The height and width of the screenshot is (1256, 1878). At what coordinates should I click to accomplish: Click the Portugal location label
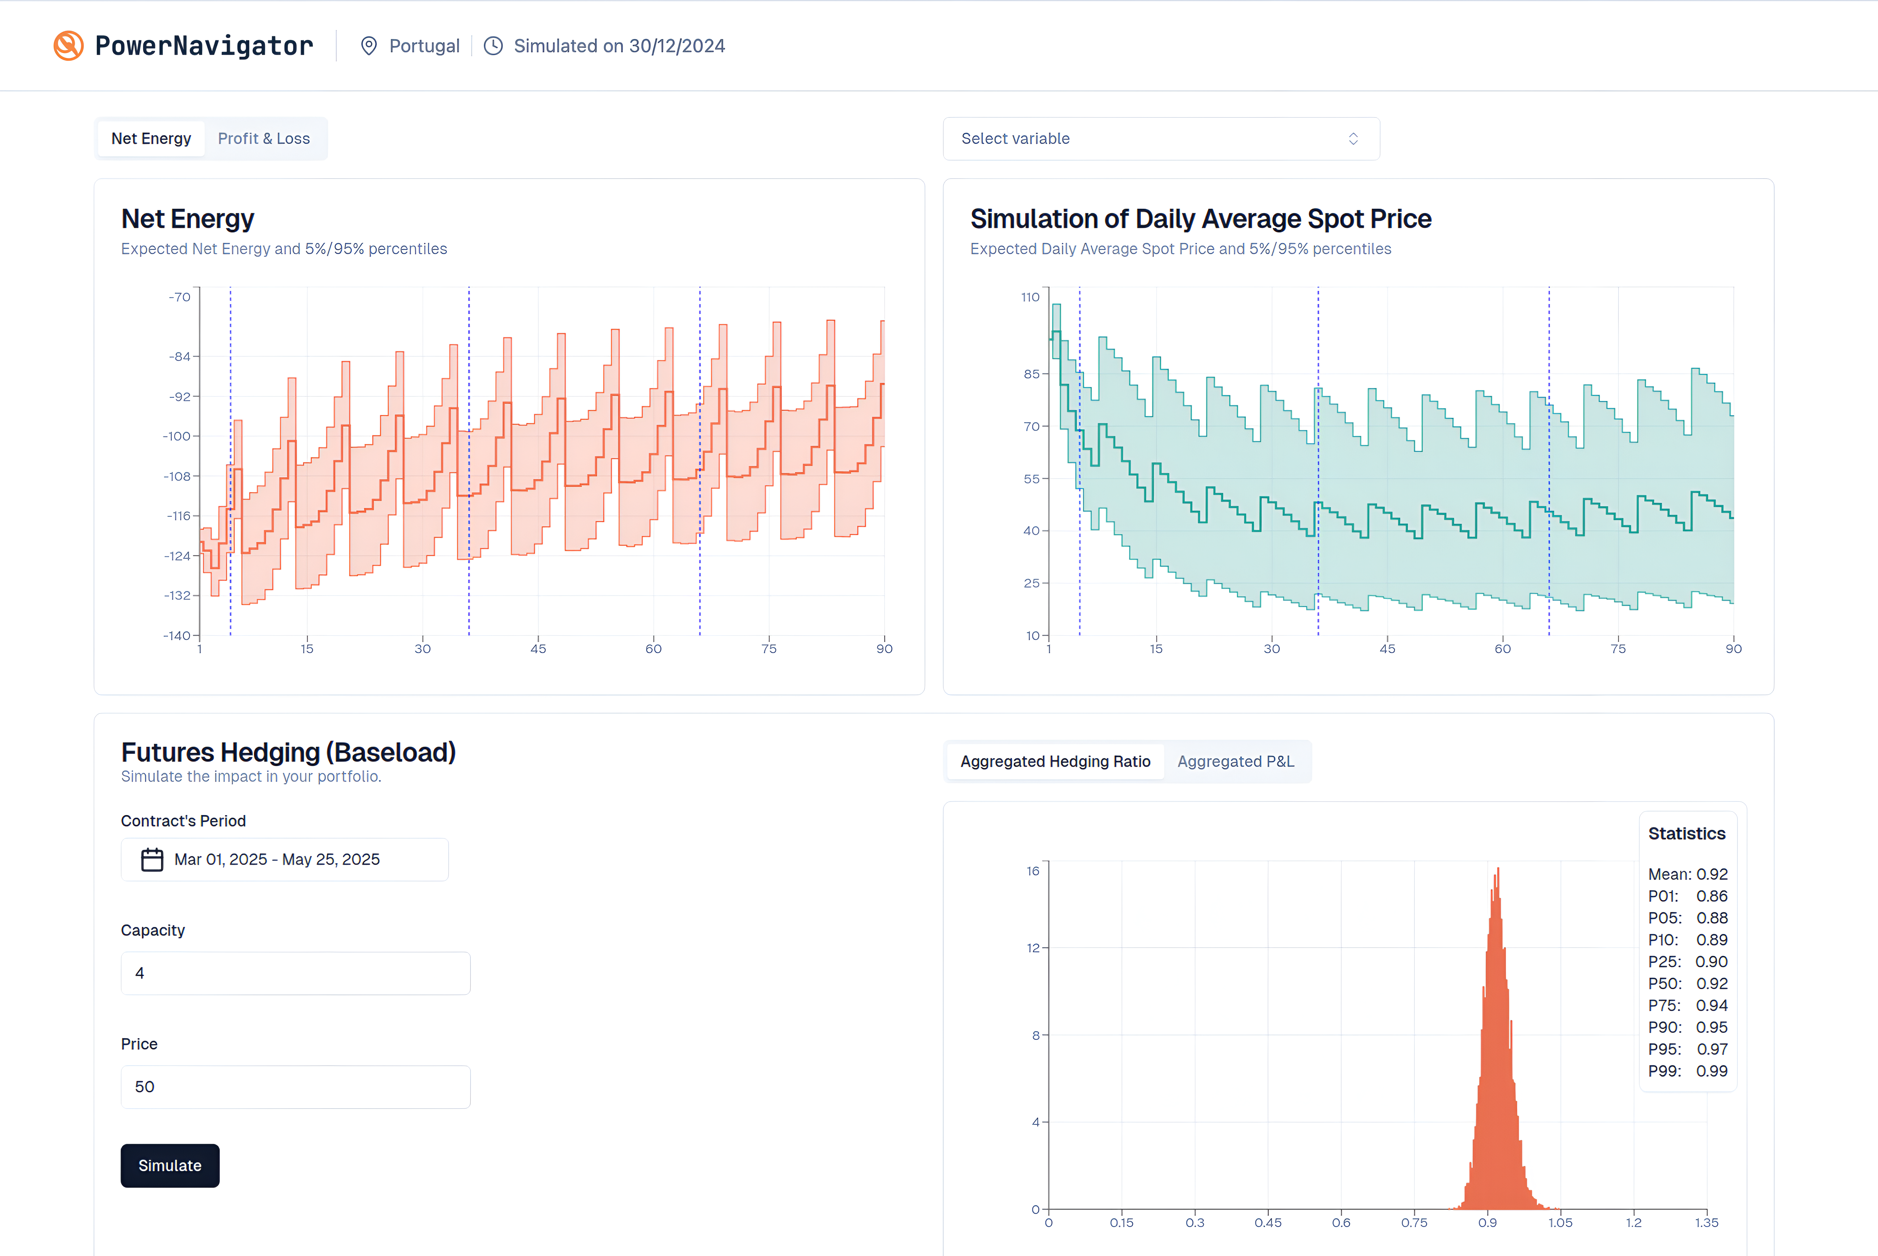424,46
